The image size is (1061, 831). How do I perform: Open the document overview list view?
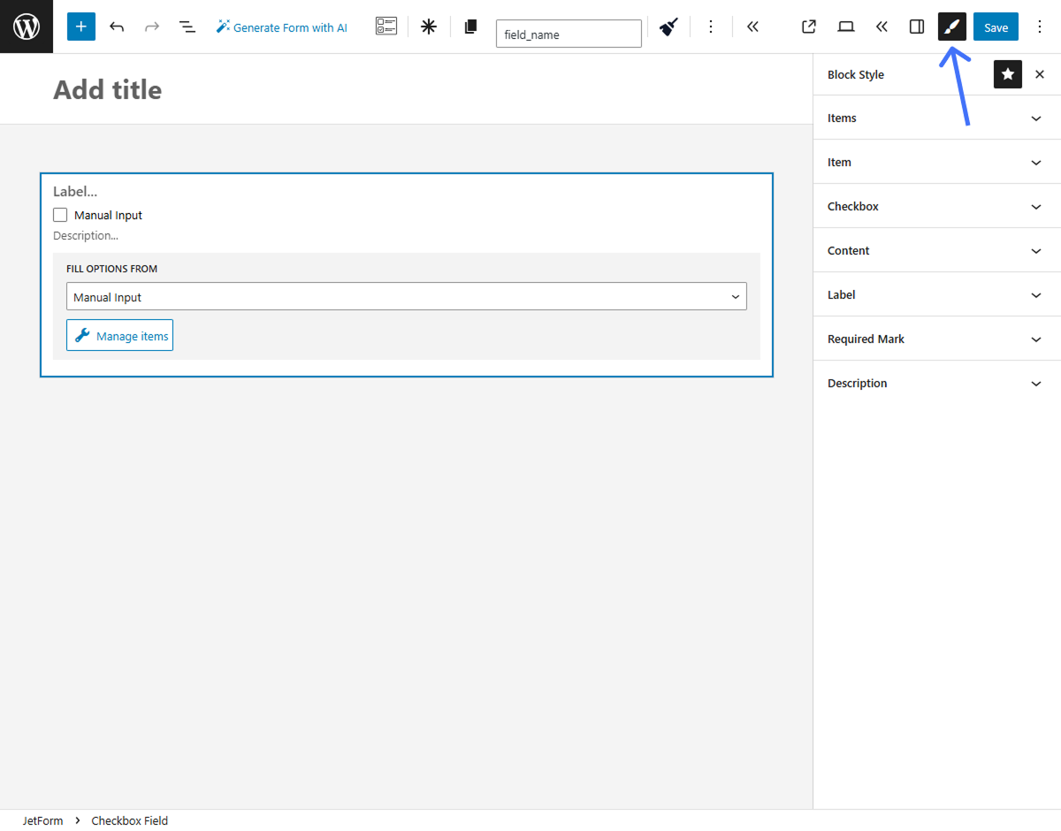click(187, 27)
